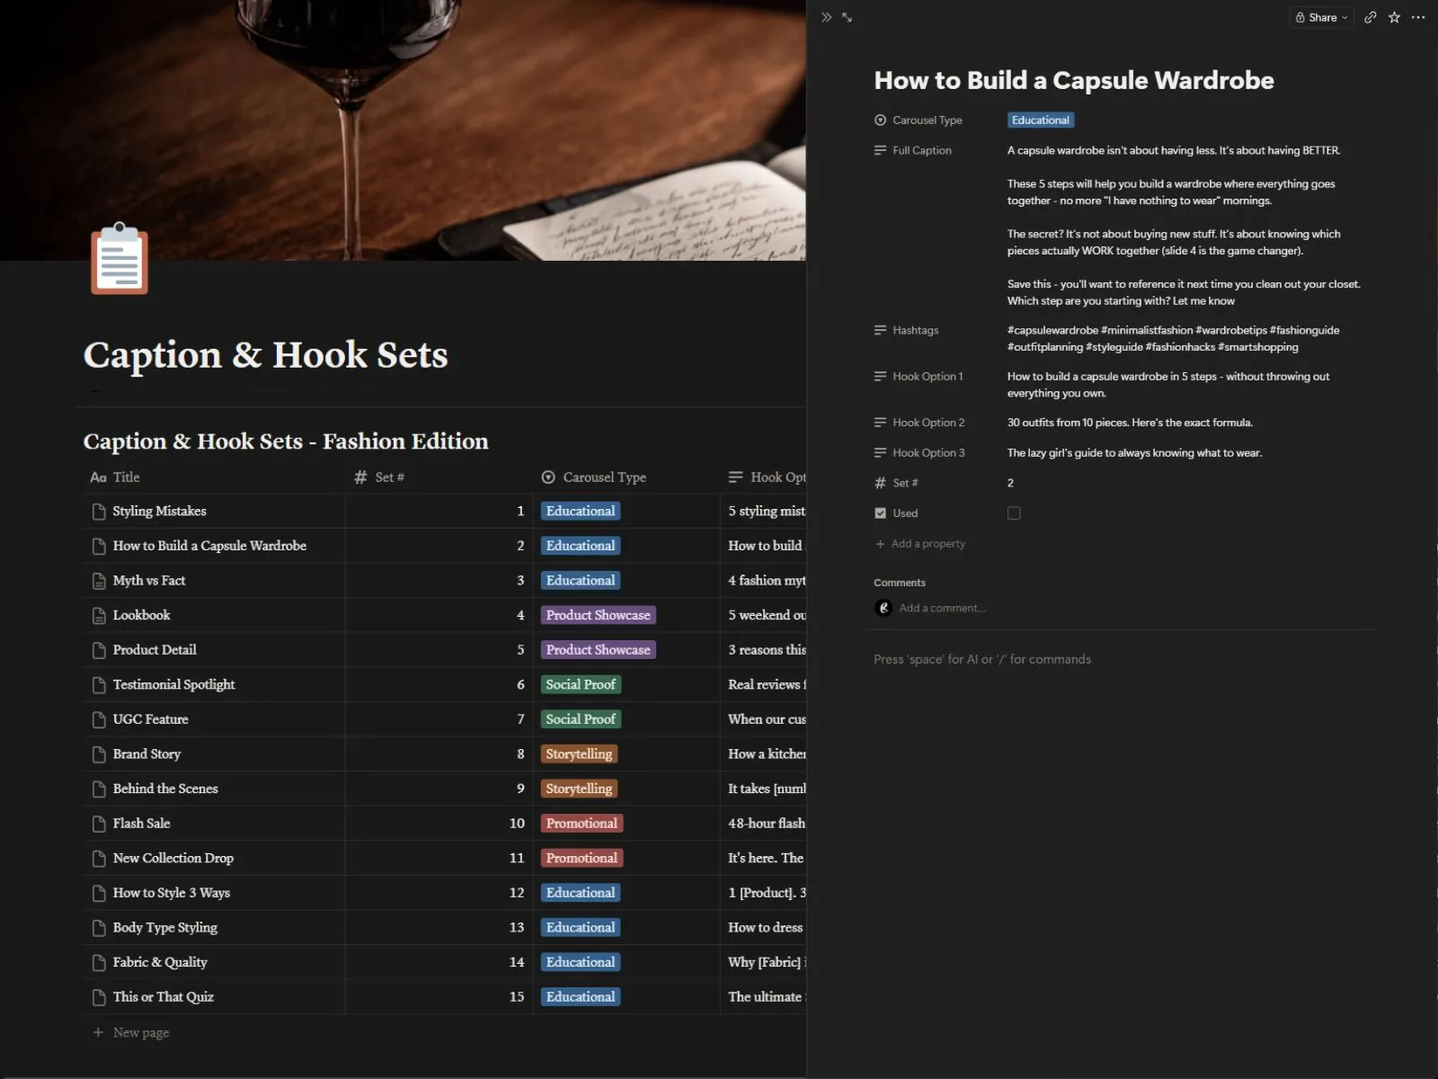The height and width of the screenshot is (1079, 1438).
Task: Close the side peek panel with double chevron
Action: click(x=826, y=17)
